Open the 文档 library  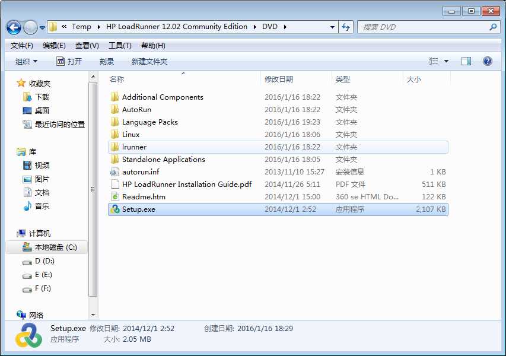coord(36,192)
